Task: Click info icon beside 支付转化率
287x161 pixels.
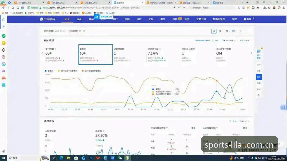Action: (x=160, y=49)
